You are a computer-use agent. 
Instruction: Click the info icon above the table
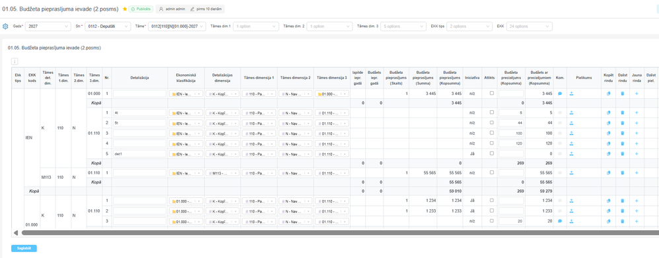(14, 61)
